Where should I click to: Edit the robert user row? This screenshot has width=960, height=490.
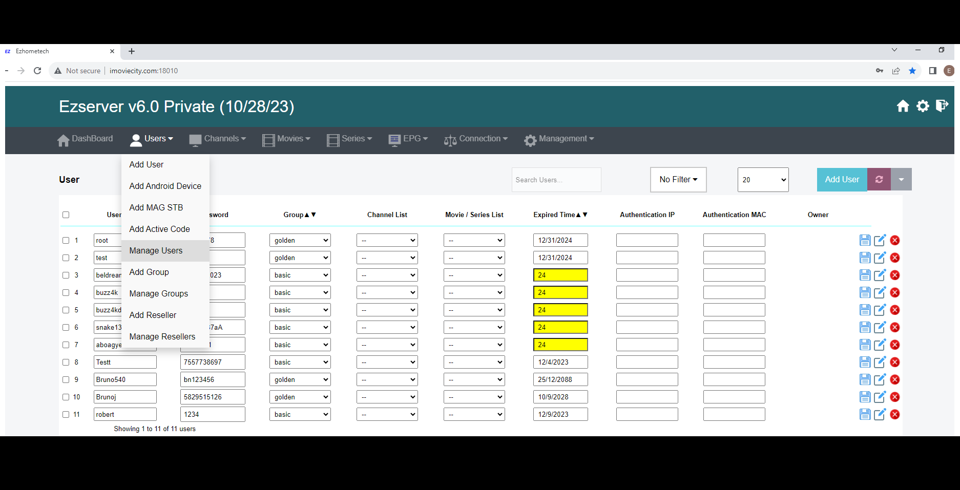(880, 414)
